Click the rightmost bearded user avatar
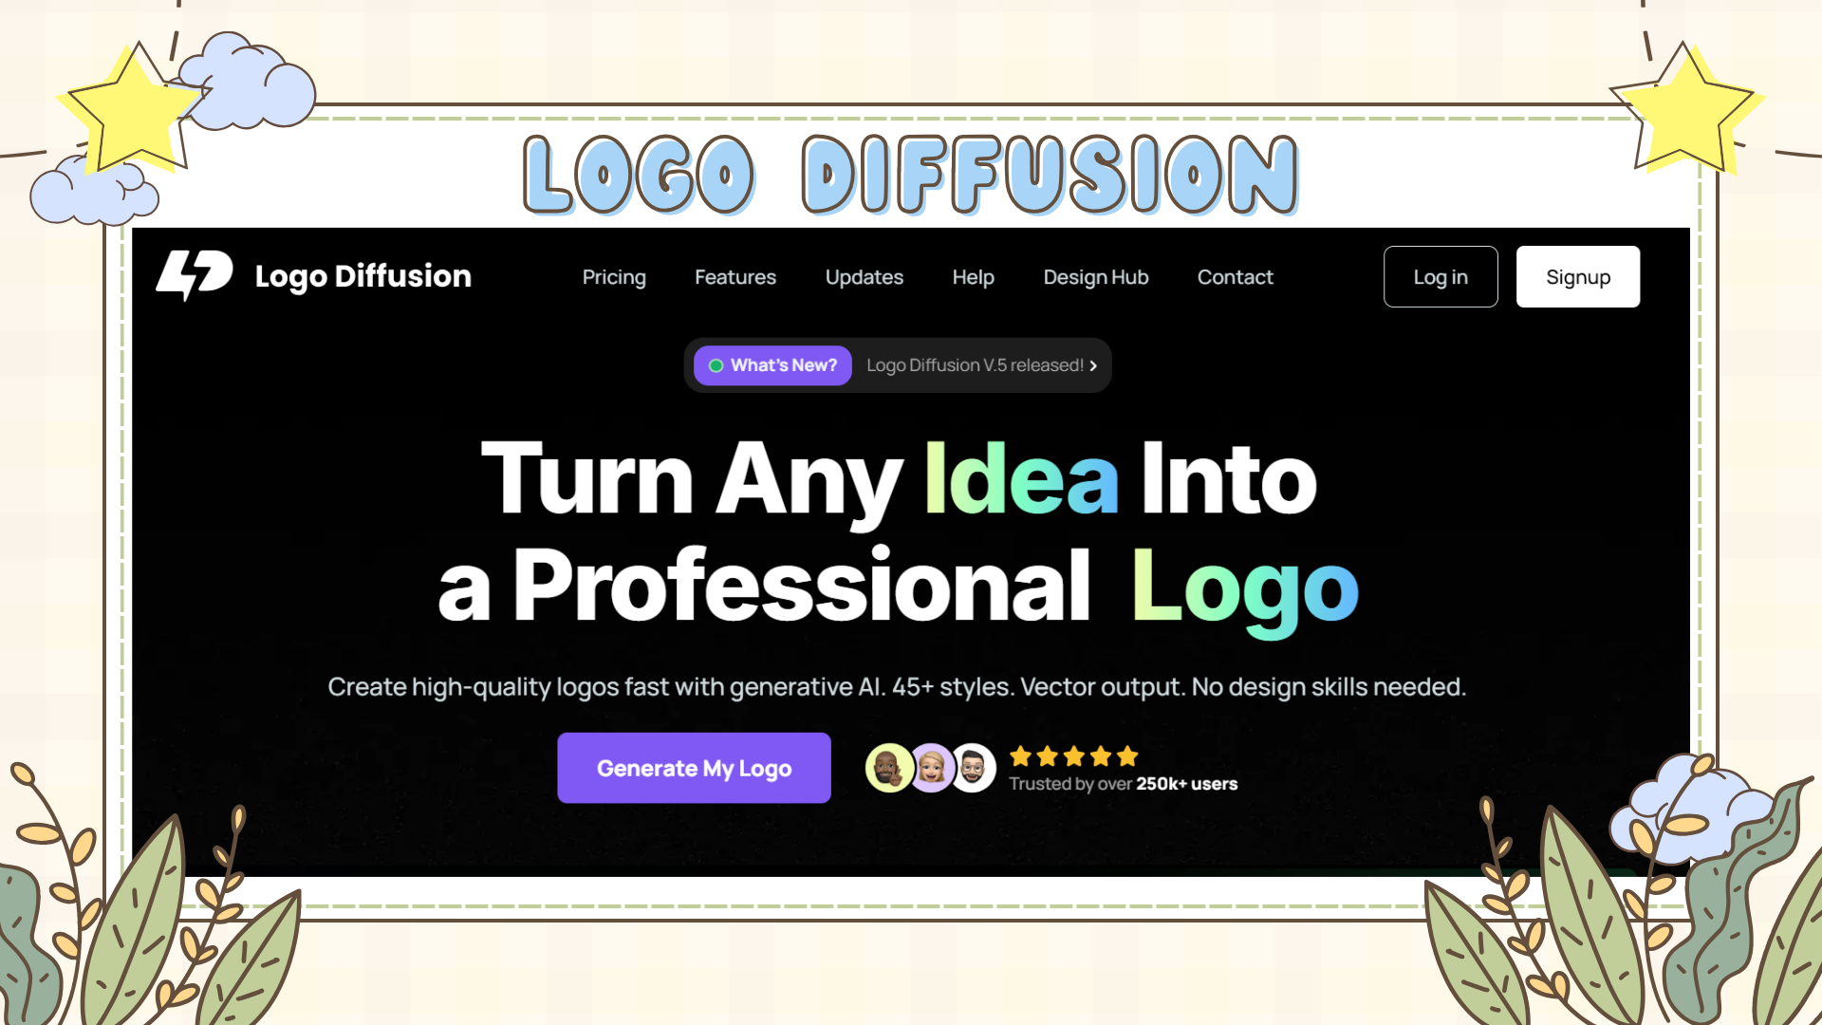This screenshot has width=1822, height=1025. [x=973, y=767]
